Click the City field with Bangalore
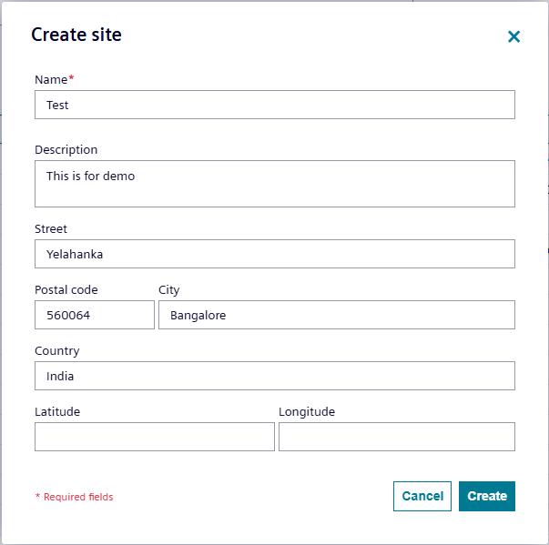Viewport: 549px width, 545px height. point(336,315)
